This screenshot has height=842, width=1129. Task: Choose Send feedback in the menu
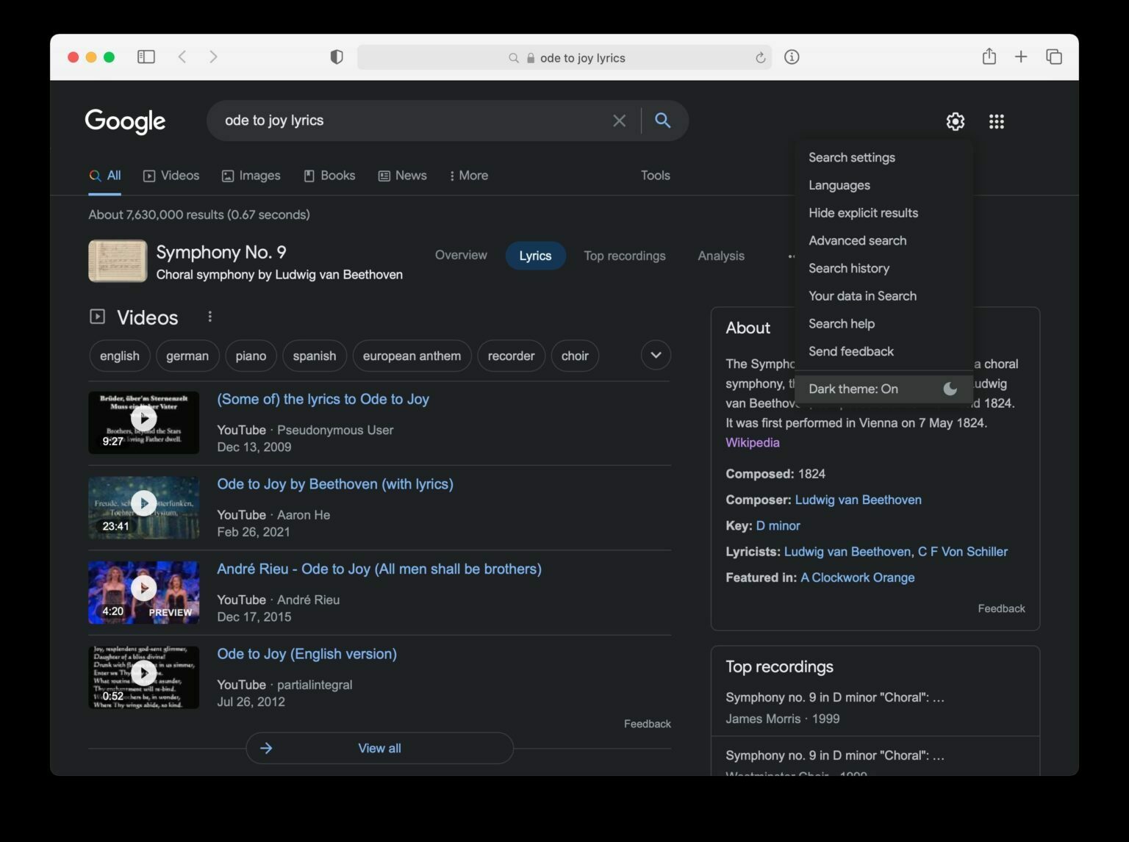(x=884, y=351)
